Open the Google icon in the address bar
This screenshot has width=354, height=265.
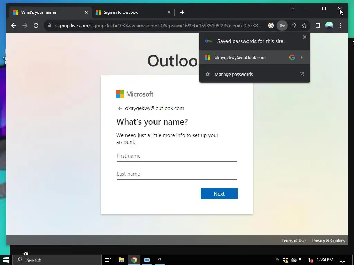point(271,26)
